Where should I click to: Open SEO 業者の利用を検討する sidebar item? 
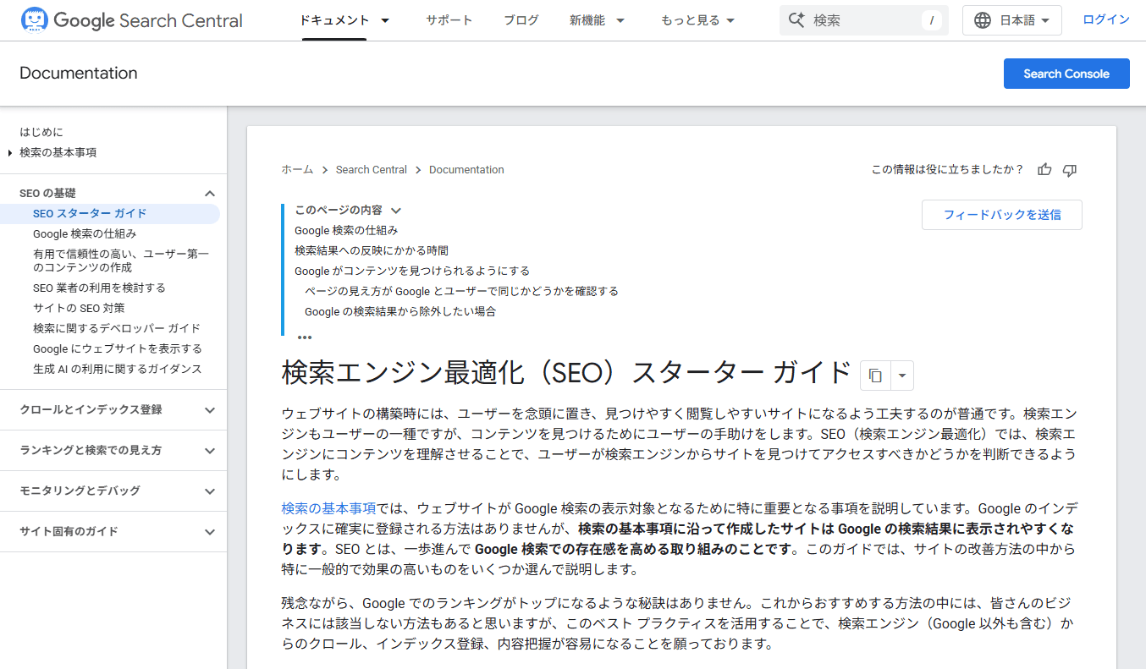coord(99,288)
